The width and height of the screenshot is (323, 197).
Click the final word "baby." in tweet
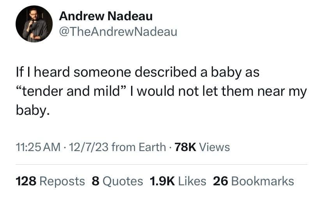[x=33, y=111]
